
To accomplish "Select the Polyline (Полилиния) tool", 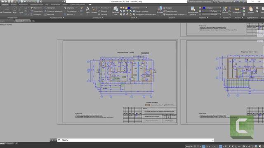I will click(x=7, y=10).
